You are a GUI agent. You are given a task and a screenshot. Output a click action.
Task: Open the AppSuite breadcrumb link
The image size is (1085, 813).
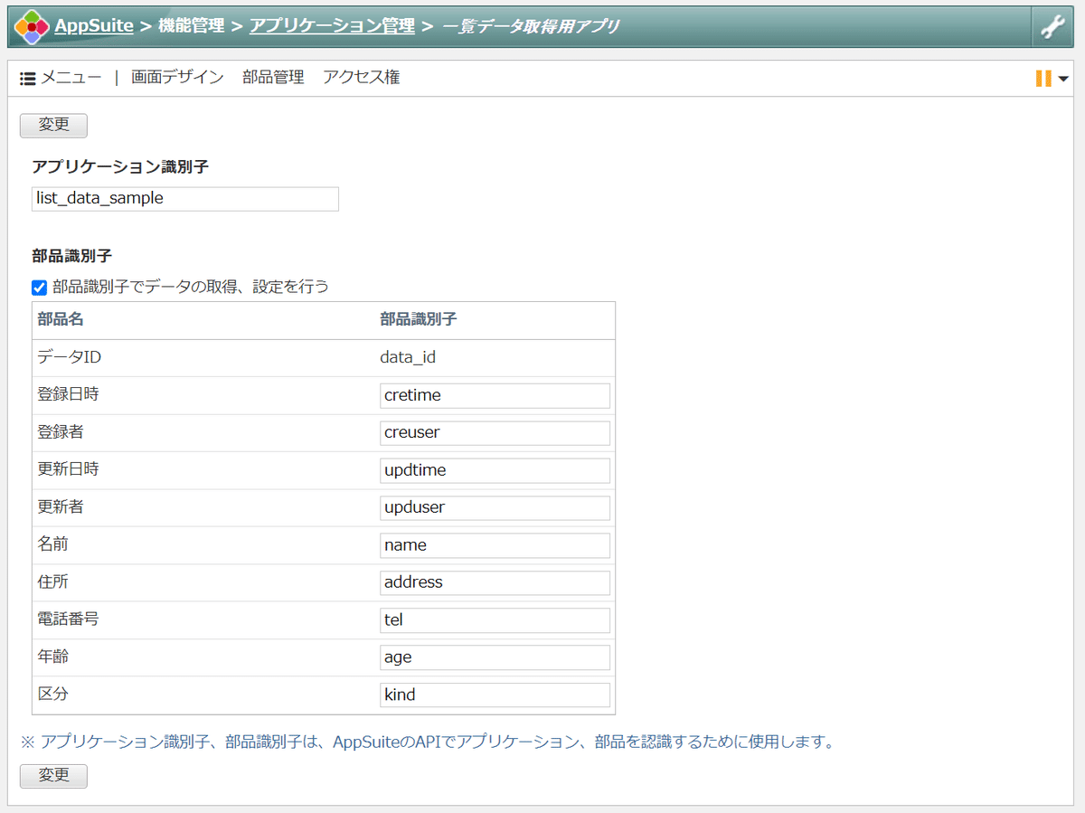[x=94, y=26]
